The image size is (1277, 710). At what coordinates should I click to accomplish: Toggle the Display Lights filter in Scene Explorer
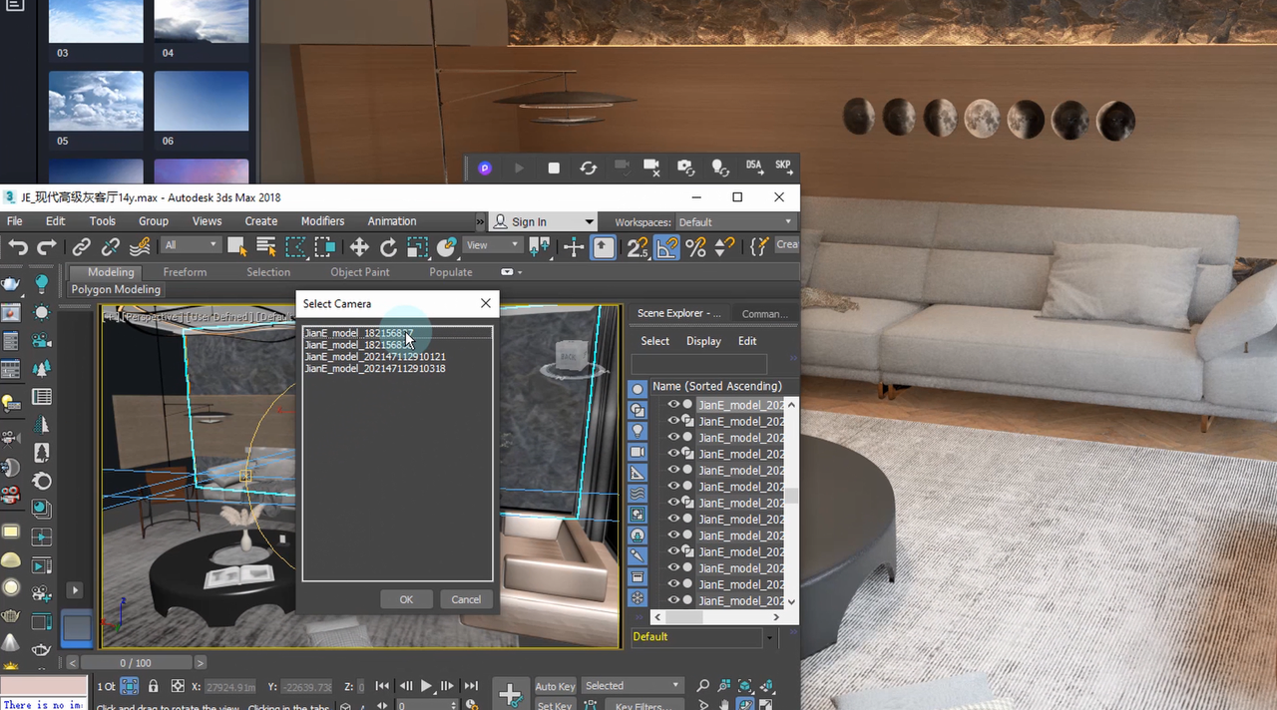pos(638,431)
